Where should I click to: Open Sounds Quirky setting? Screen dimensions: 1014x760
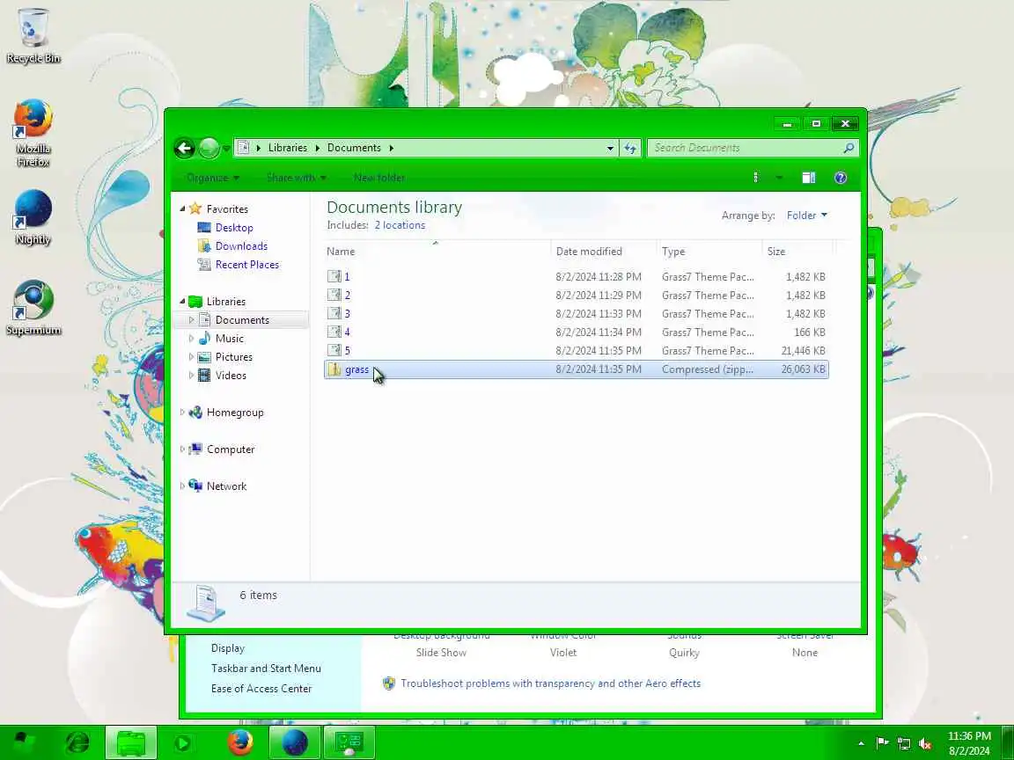click(x=684, y=653)
